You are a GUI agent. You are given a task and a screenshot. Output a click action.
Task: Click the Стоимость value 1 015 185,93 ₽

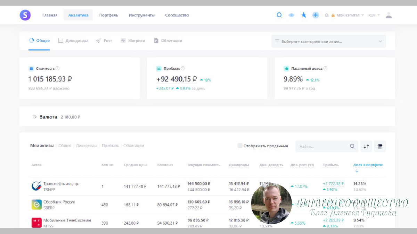(x=50, y=79)
